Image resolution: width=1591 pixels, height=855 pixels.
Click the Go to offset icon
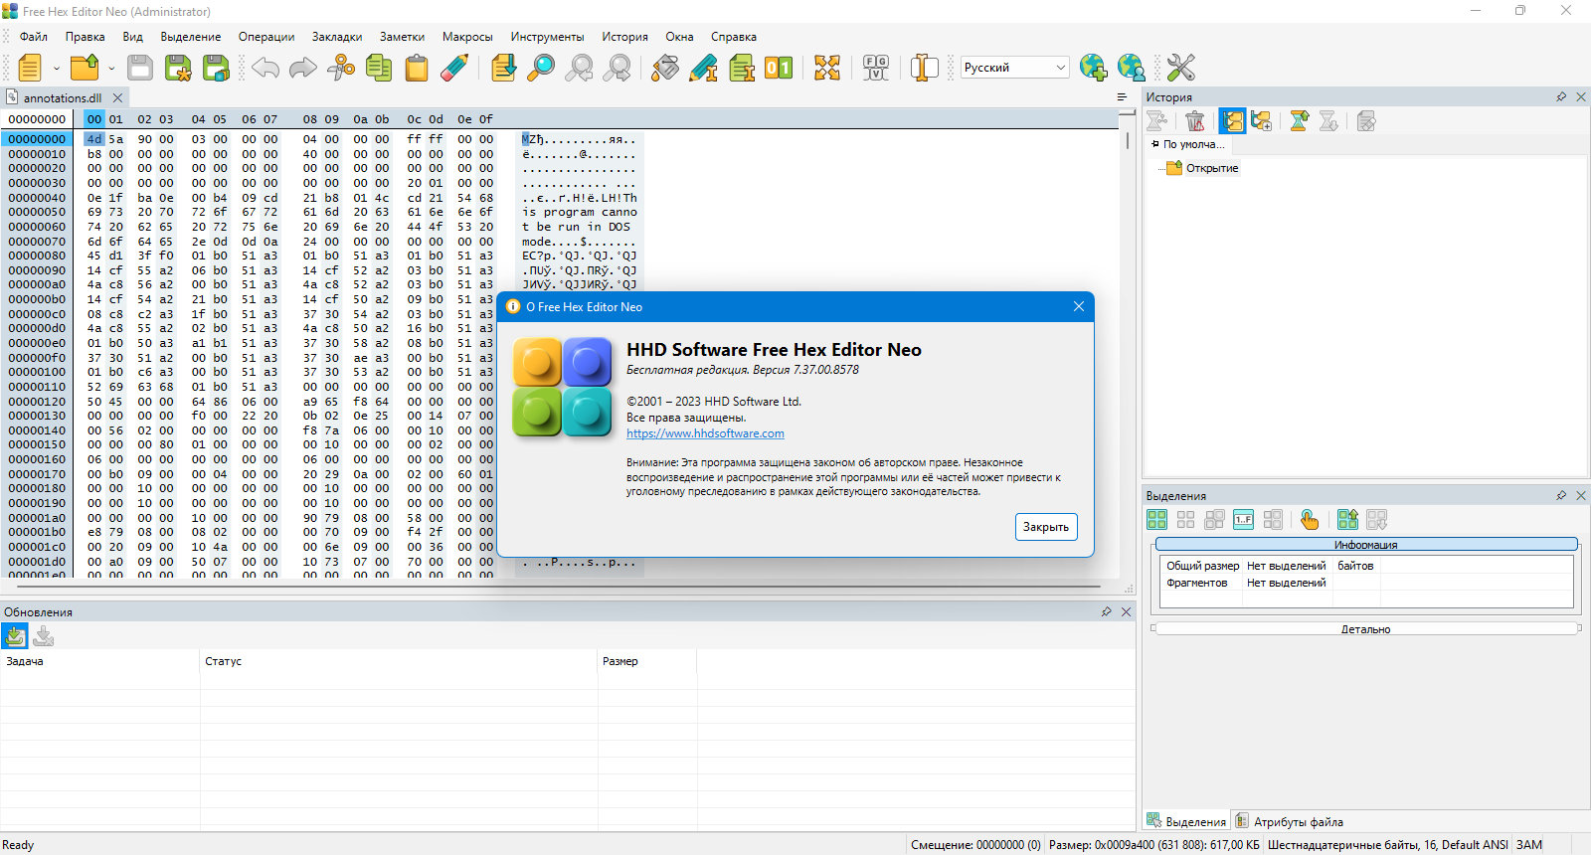(x=503, y=68)
